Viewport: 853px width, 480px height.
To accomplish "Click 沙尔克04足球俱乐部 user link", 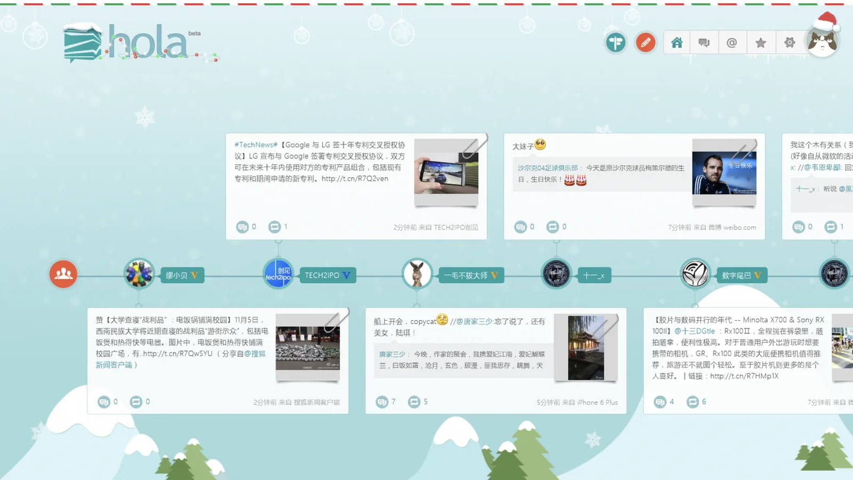I will point(548,168).
